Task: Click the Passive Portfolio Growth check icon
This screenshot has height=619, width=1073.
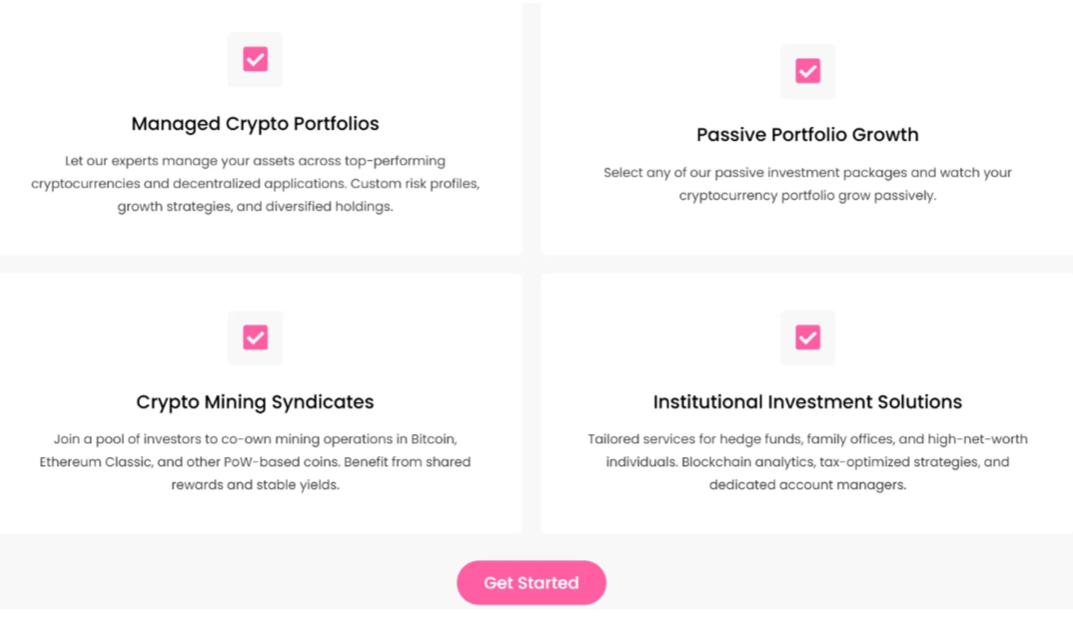Action: [807, 71]
